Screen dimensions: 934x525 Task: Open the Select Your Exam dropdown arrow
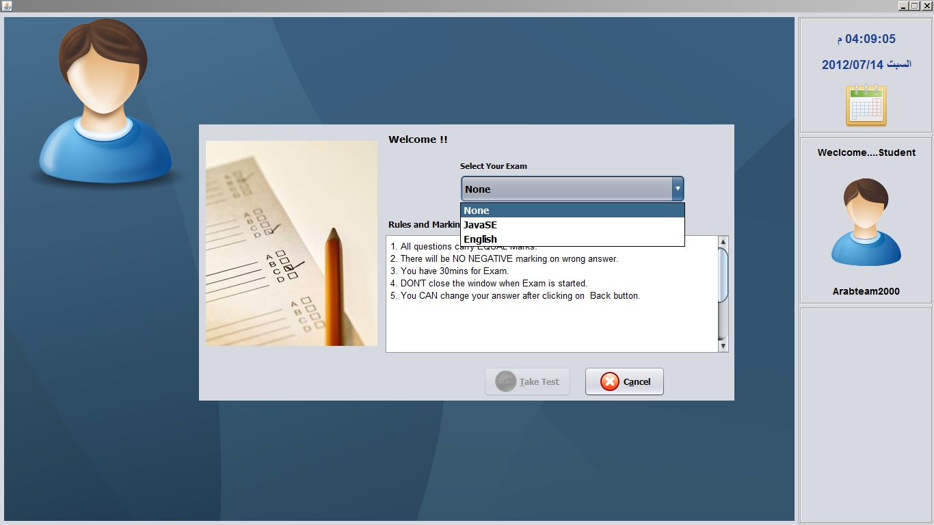pos(678,189)
